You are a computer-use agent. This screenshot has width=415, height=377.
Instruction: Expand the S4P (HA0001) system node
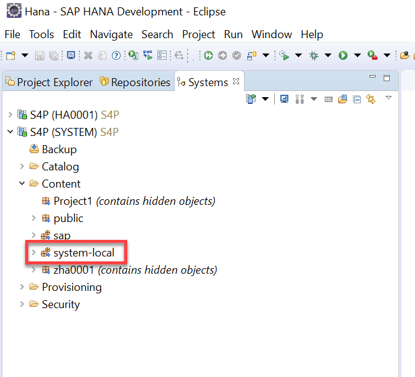10,114
